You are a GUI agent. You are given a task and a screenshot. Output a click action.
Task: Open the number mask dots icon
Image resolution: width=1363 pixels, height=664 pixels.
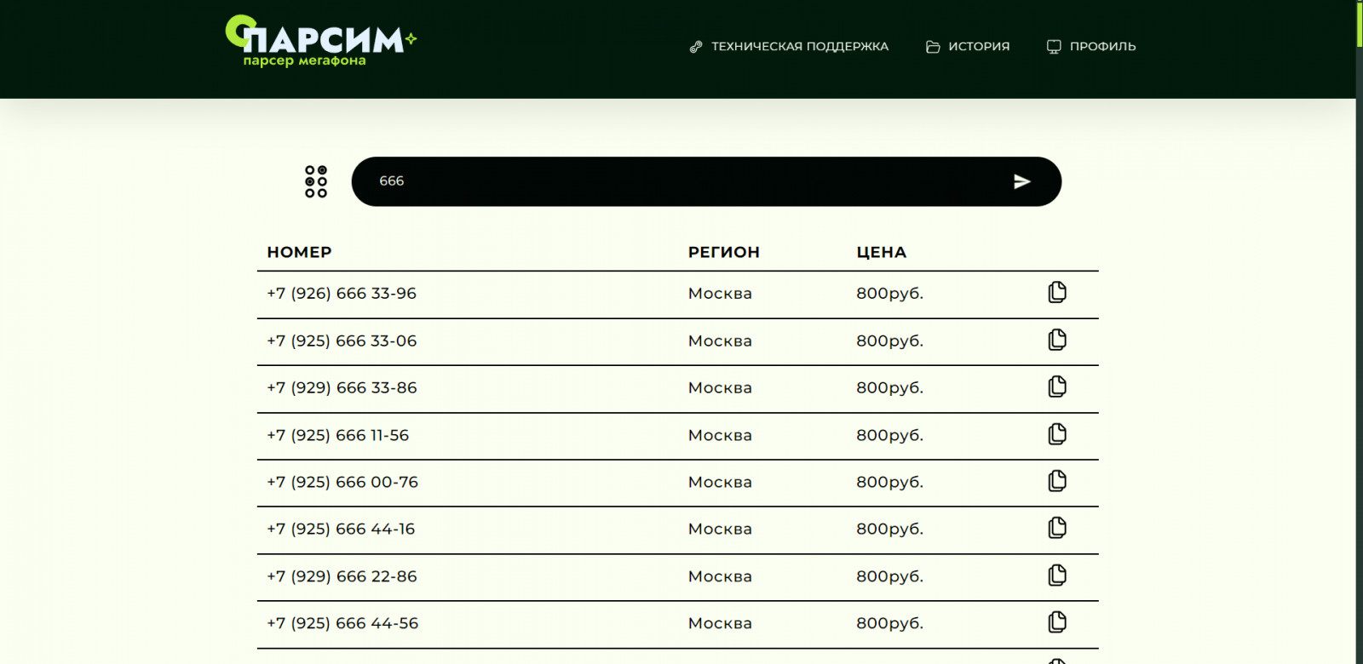(x=316, y=181)
